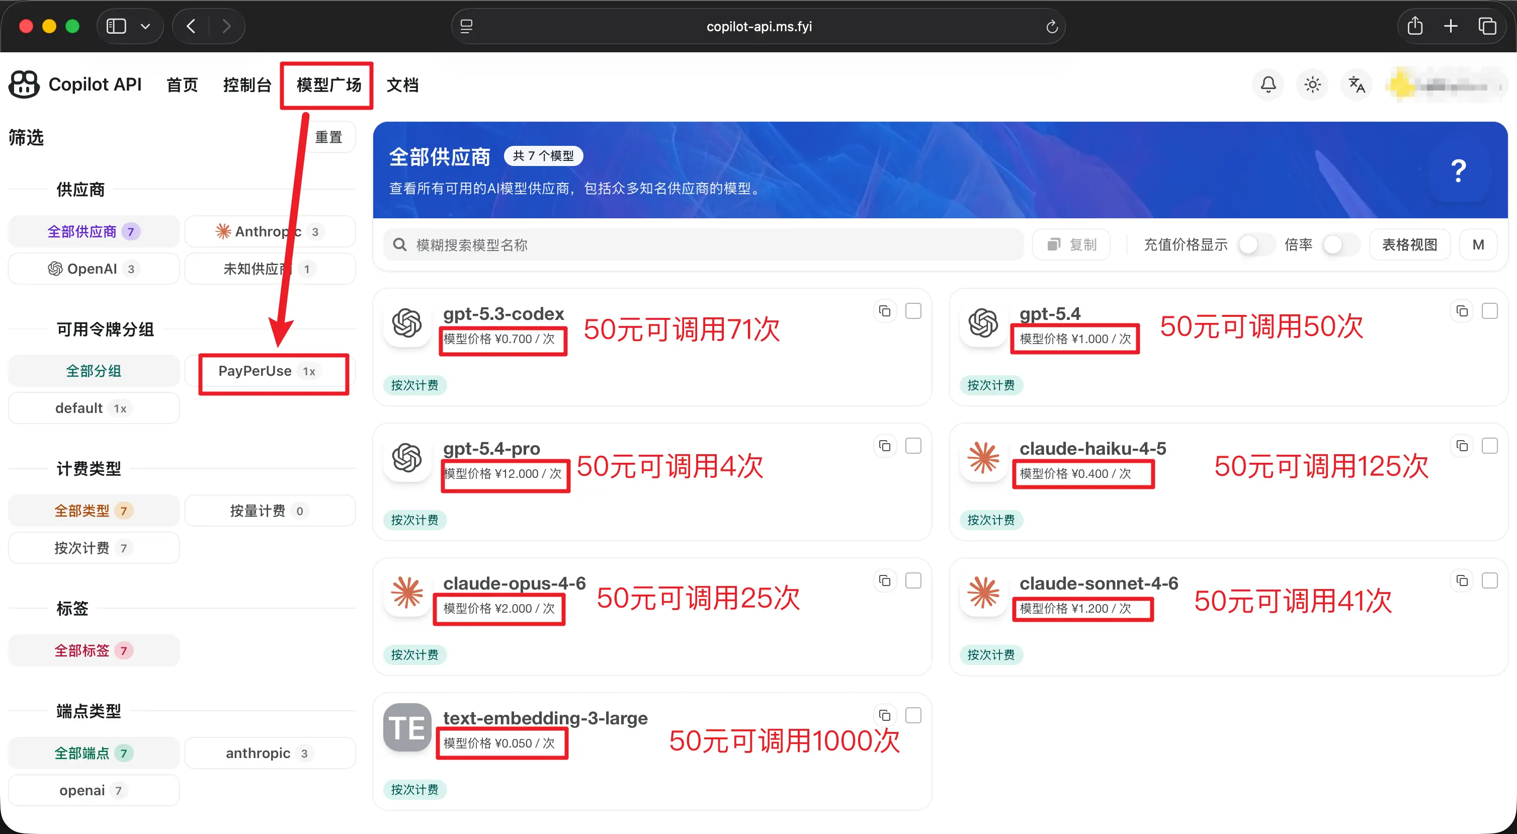Screen dimensions: 1517x834
Task: Open the language translation icon
Action: point(1356,85)
